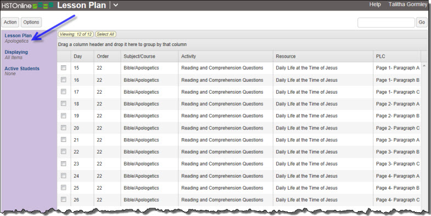The height and width of the screenshot is (216, 431).
Task: Check the Day 23 row checkbox
Action: point(64,163)
